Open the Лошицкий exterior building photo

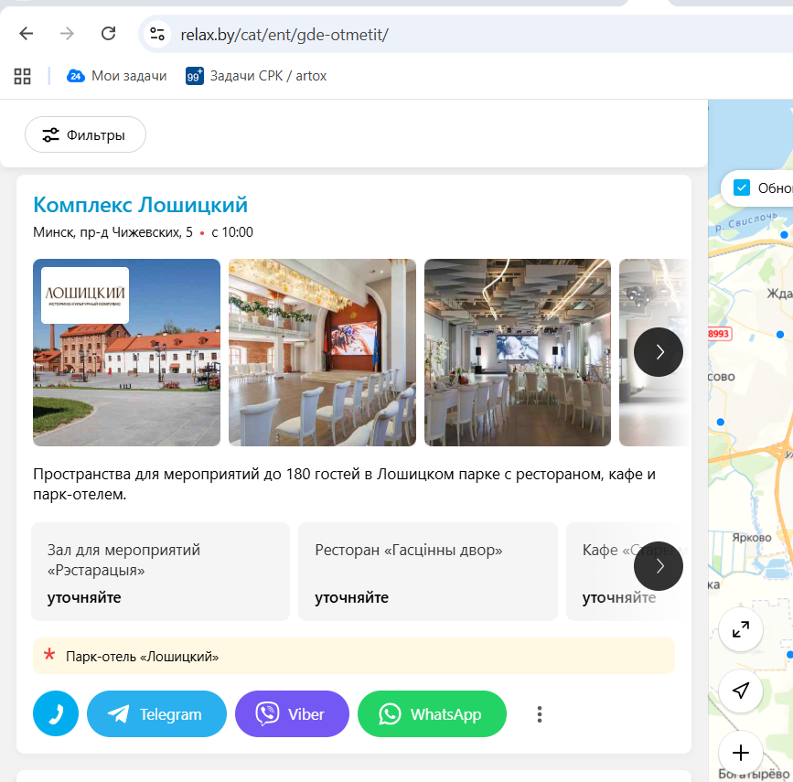click(x=126, y=352)
